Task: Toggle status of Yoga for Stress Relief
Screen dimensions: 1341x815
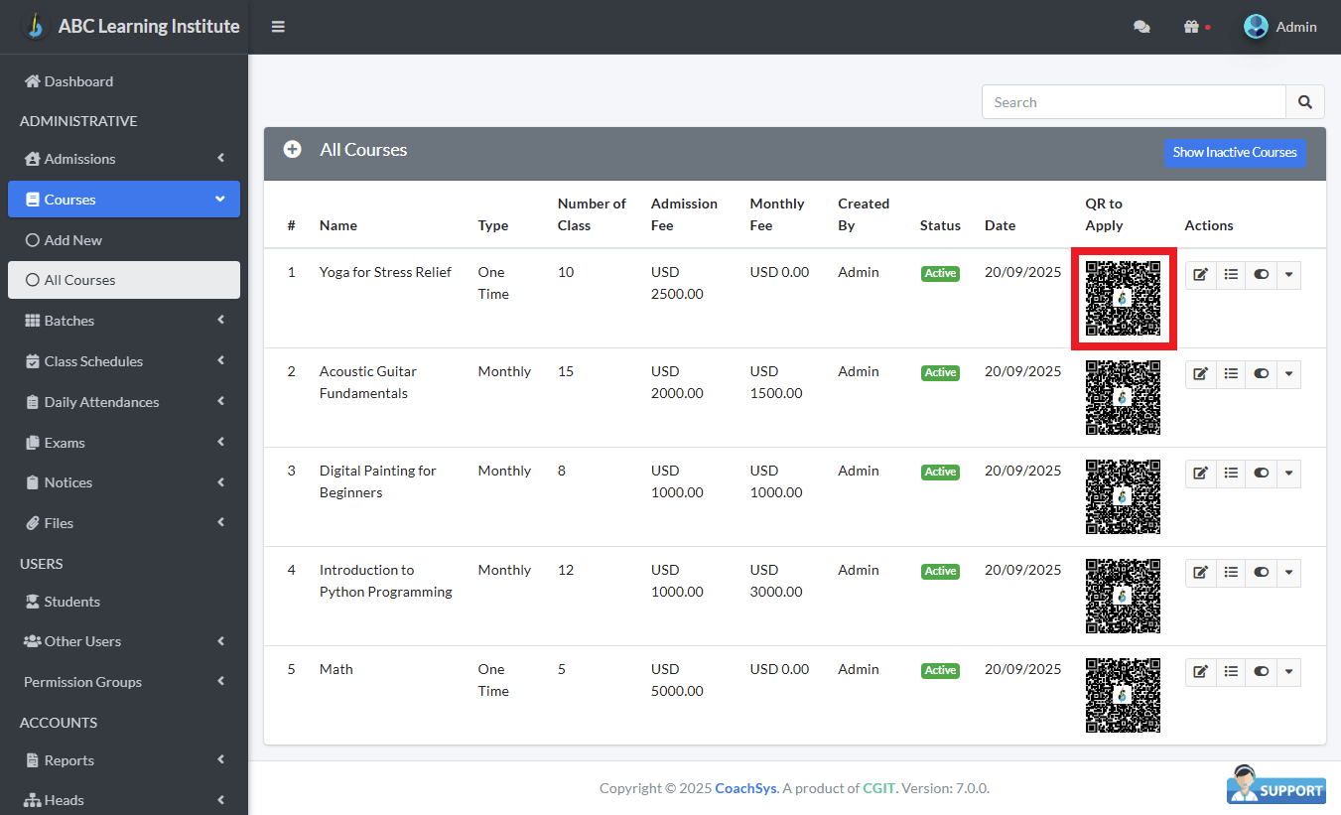Action: [x=1261, y=275]
